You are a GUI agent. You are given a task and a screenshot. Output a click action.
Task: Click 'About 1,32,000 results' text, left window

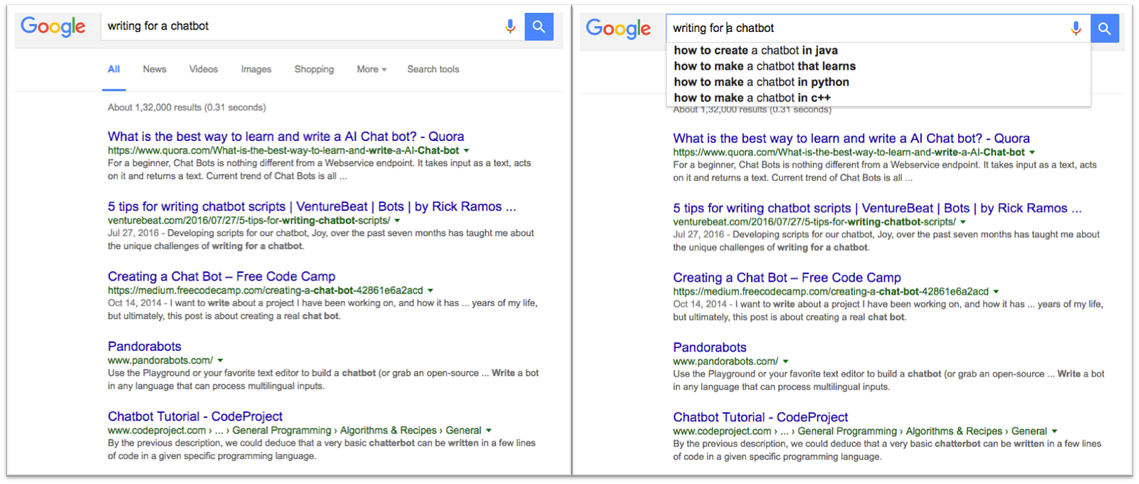187,107
